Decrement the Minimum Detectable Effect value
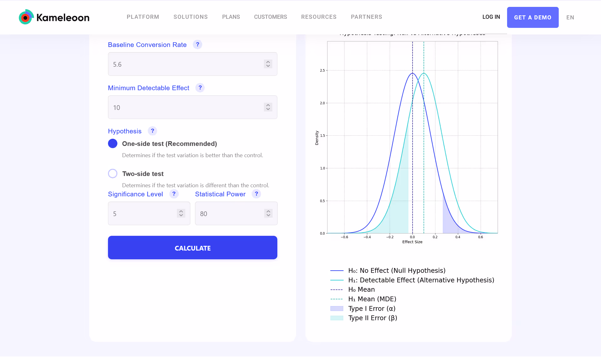This screenshot has height=357, width=601. 268,109
